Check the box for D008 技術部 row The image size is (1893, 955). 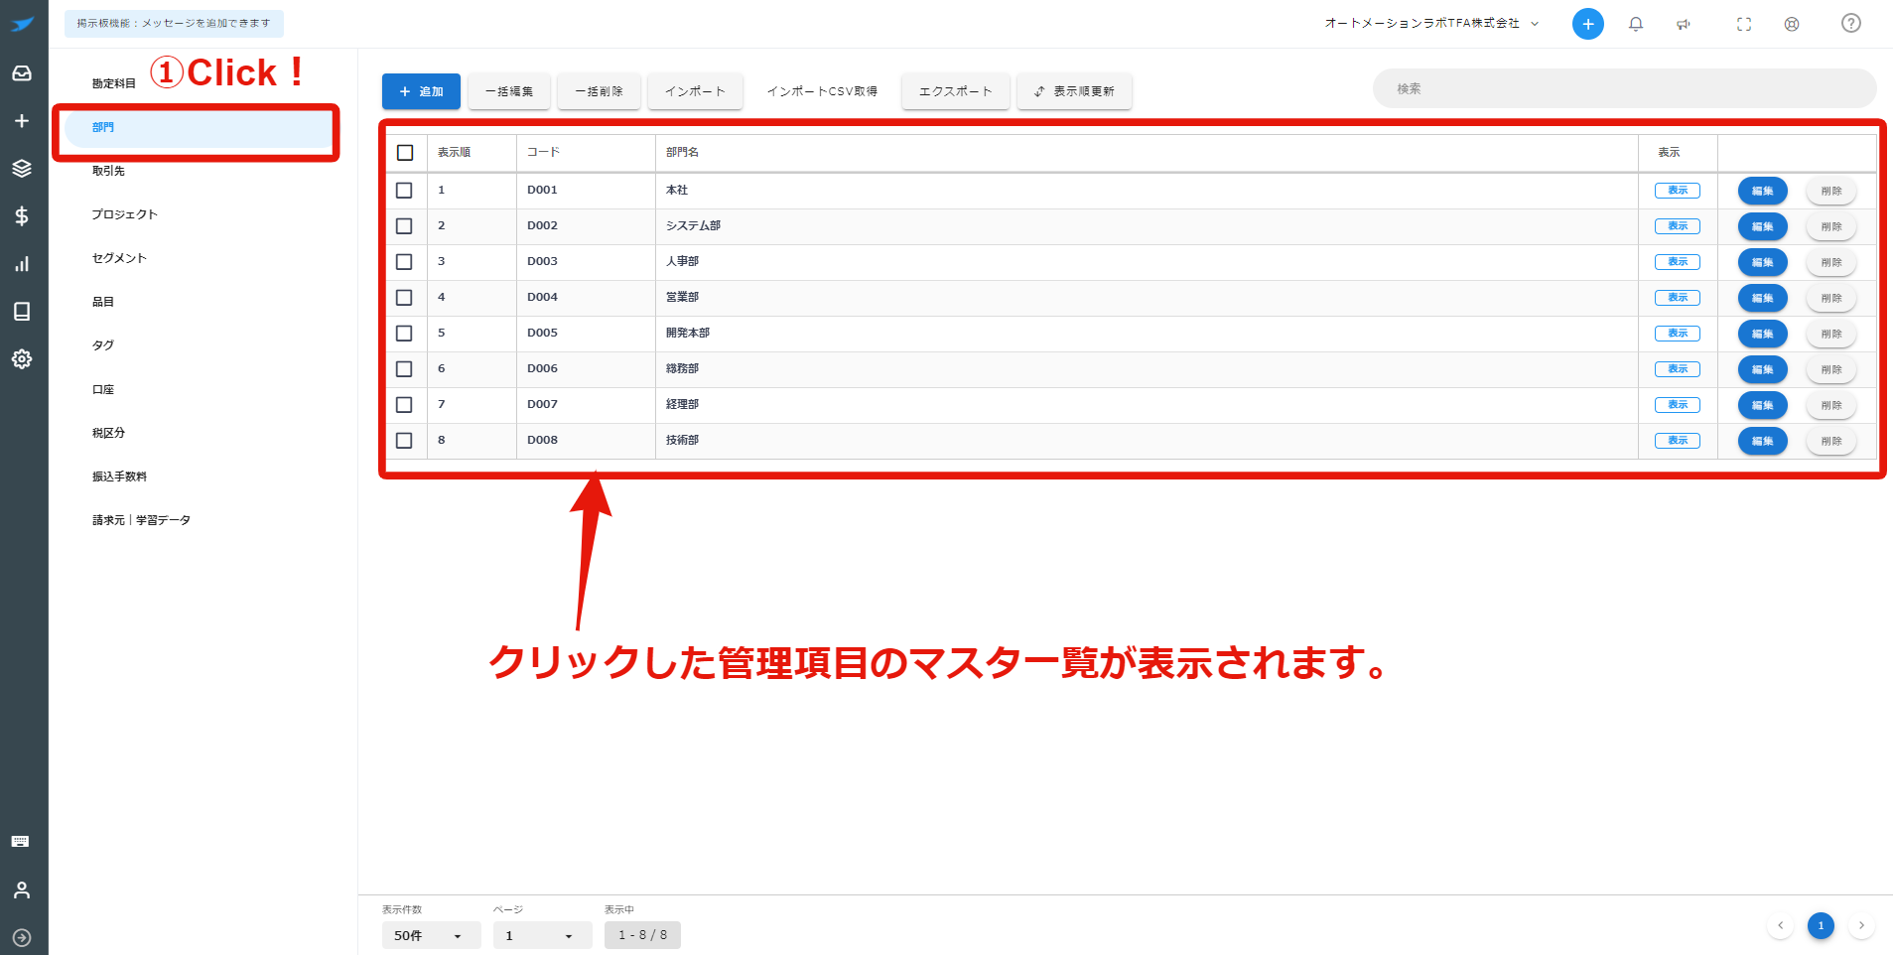[x=404, y=441]
